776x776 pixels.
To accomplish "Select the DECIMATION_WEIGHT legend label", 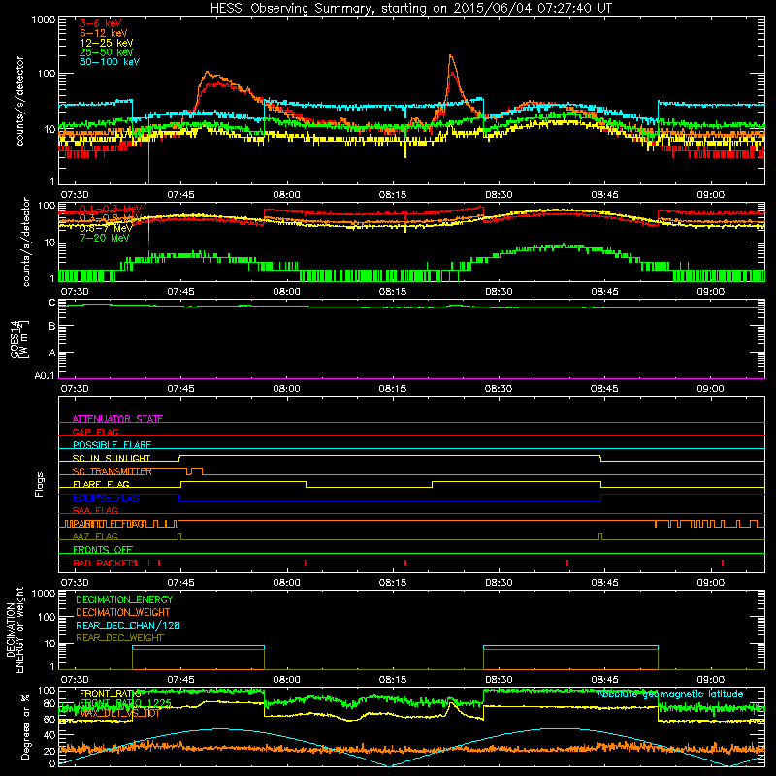I will click(x=123, y=612).
